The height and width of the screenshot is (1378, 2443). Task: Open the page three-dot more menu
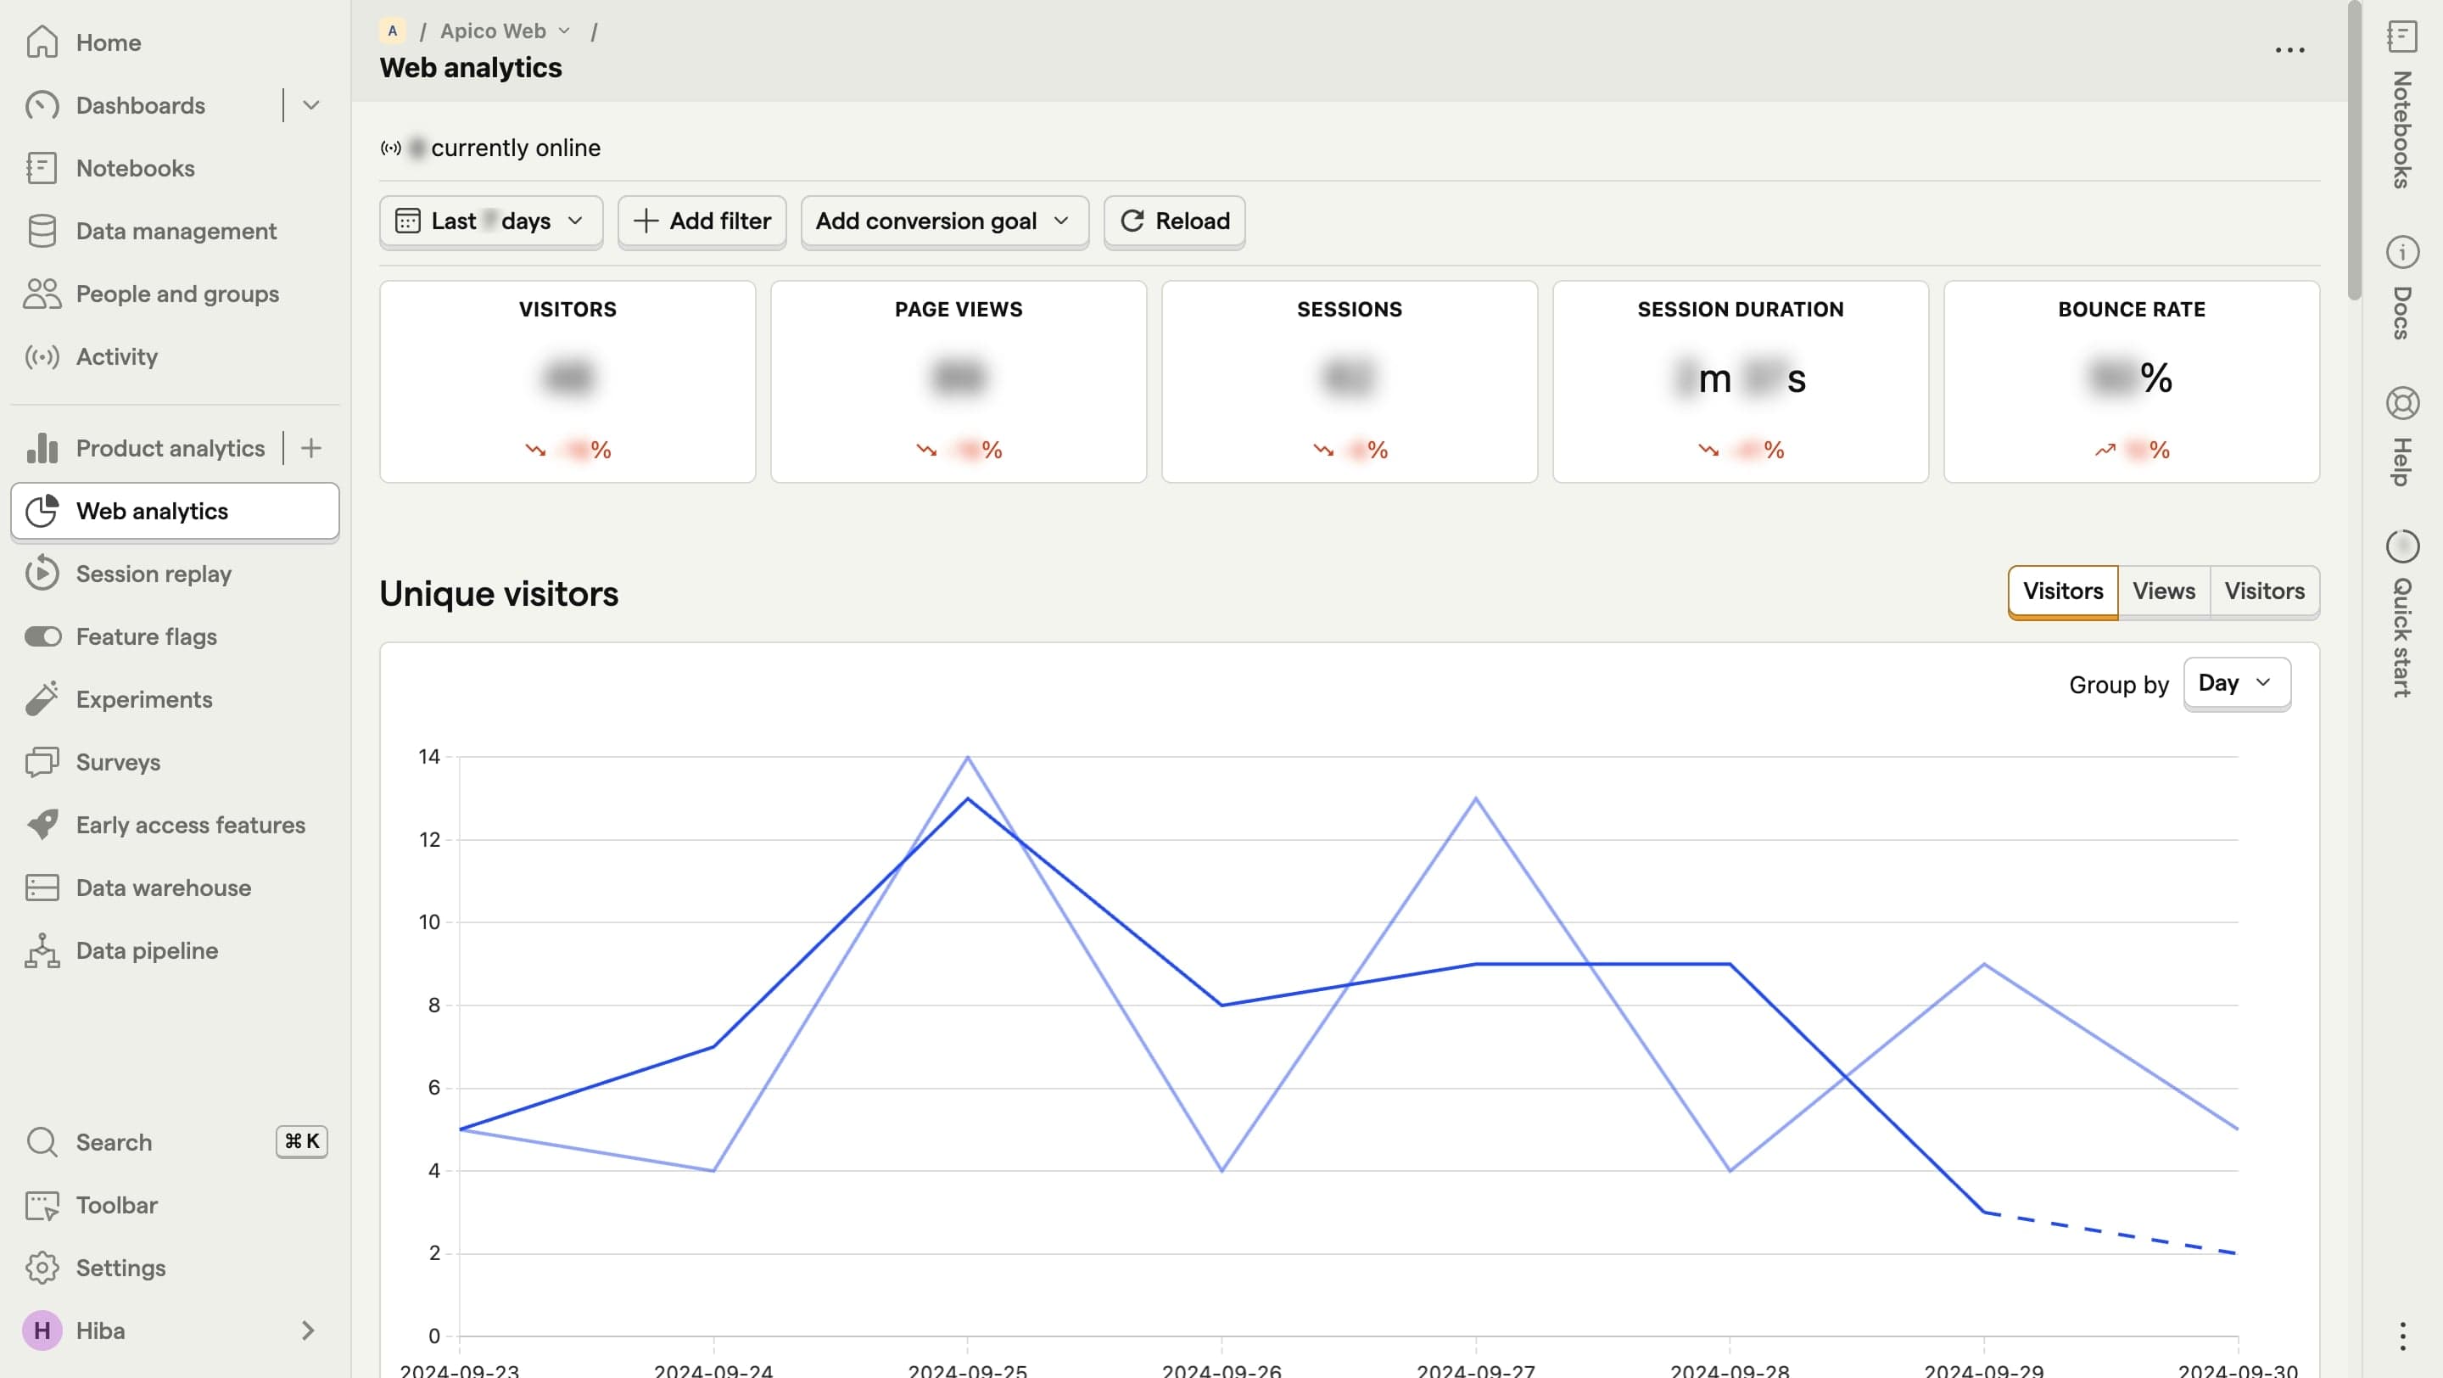tap(2289, 49)
